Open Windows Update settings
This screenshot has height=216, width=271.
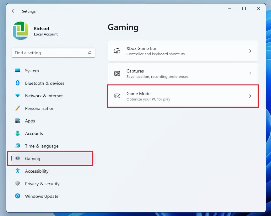pyautogui.click(x=42, y=196)
